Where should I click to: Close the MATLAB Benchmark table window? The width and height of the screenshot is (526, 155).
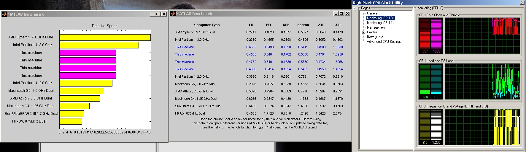[347, 14]
